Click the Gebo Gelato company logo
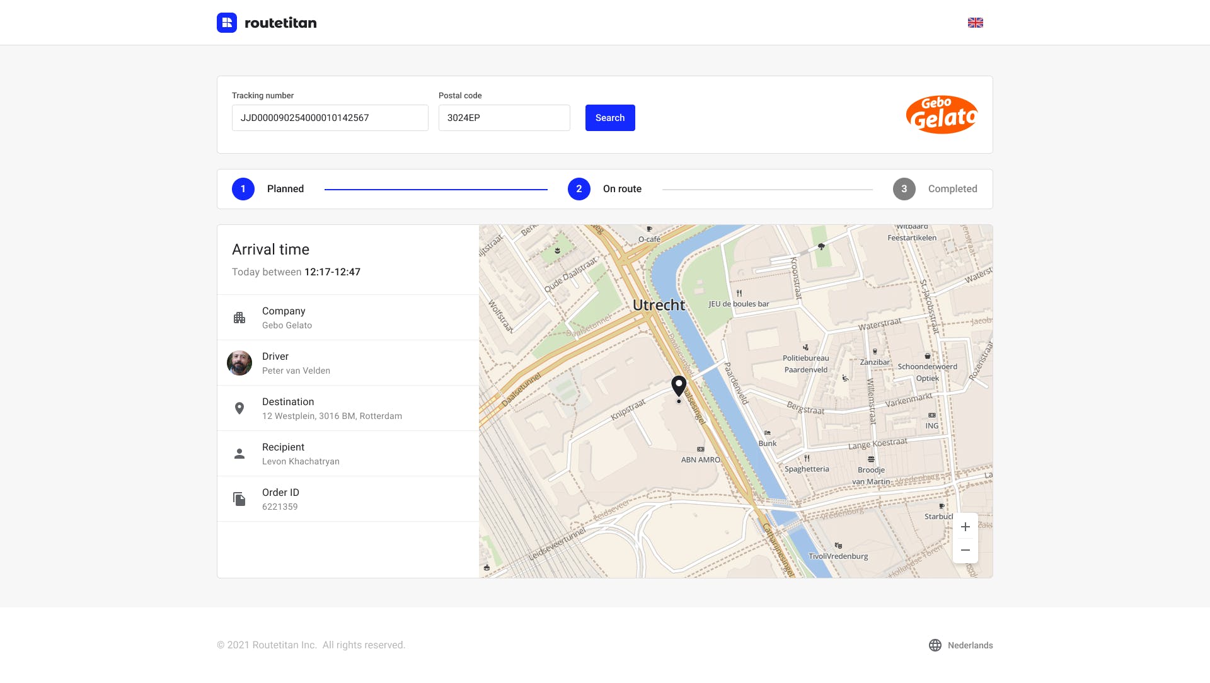The width and height of the screenshot is (1210, 683). click(x=942, y=115)
